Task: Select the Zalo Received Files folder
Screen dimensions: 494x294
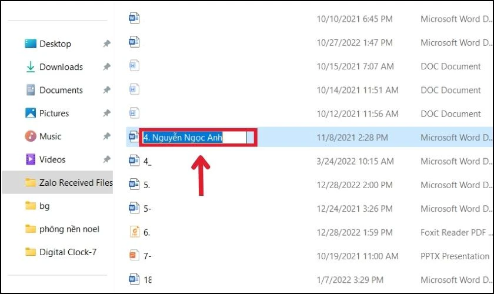Action: pos(58,182)
